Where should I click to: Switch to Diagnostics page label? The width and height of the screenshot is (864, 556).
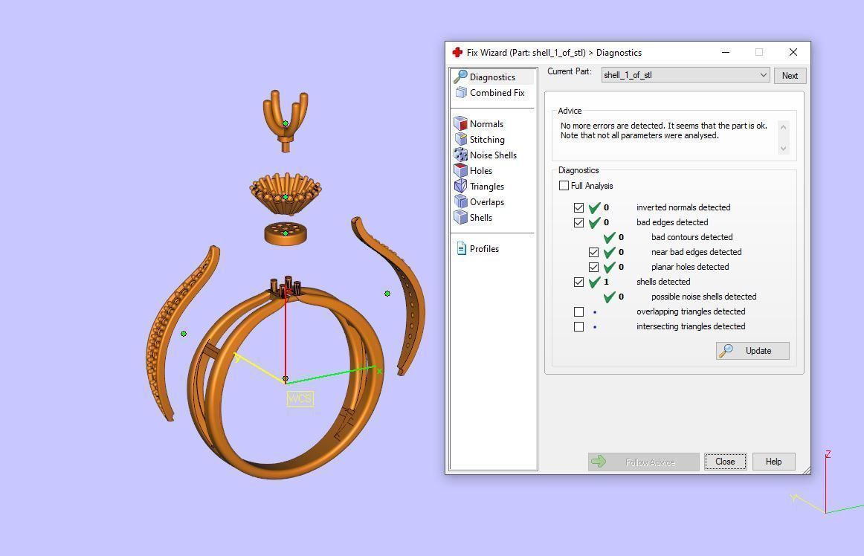(492, 77)
